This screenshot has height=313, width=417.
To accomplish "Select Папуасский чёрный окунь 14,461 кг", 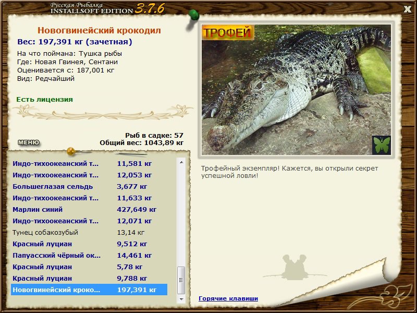I will click(x=89, y=255).
